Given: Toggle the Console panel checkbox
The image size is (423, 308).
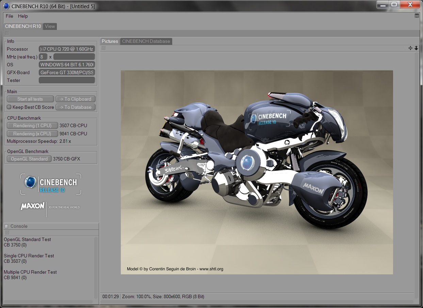Looking at the screenshot, I should [x=6, y=226].
